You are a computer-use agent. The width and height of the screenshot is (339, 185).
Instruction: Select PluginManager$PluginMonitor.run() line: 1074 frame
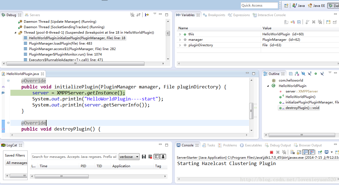click(x=62, y=54)
